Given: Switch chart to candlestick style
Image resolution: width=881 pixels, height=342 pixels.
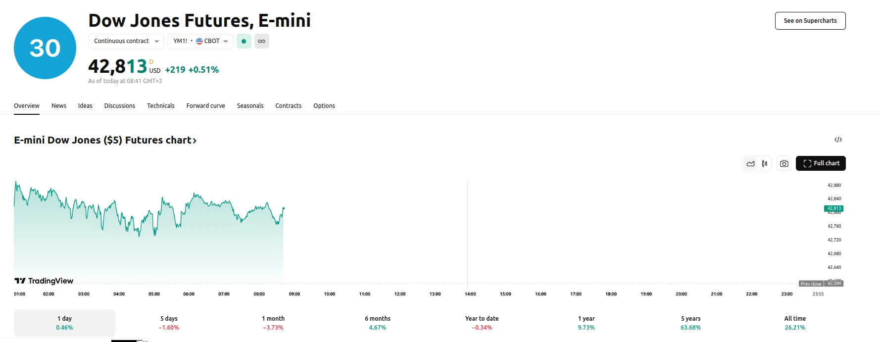Looking at the screenshot, I should pyautogui.click(x=765, y=163).
